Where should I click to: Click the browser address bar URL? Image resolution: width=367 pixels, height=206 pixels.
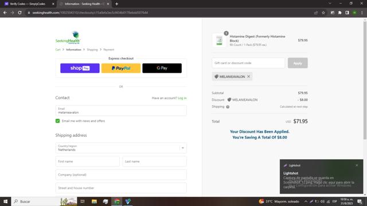[90, 13]
